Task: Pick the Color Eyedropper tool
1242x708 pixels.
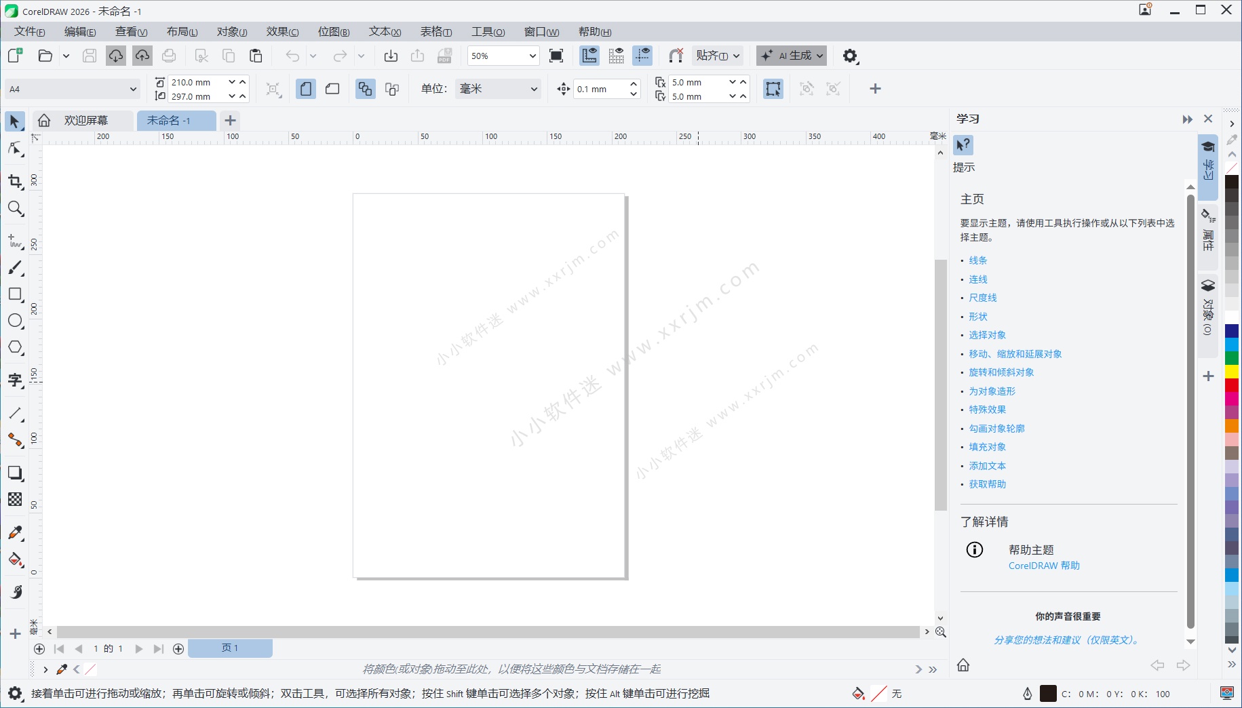Action: pyautogui.click(x=15, y=532)
